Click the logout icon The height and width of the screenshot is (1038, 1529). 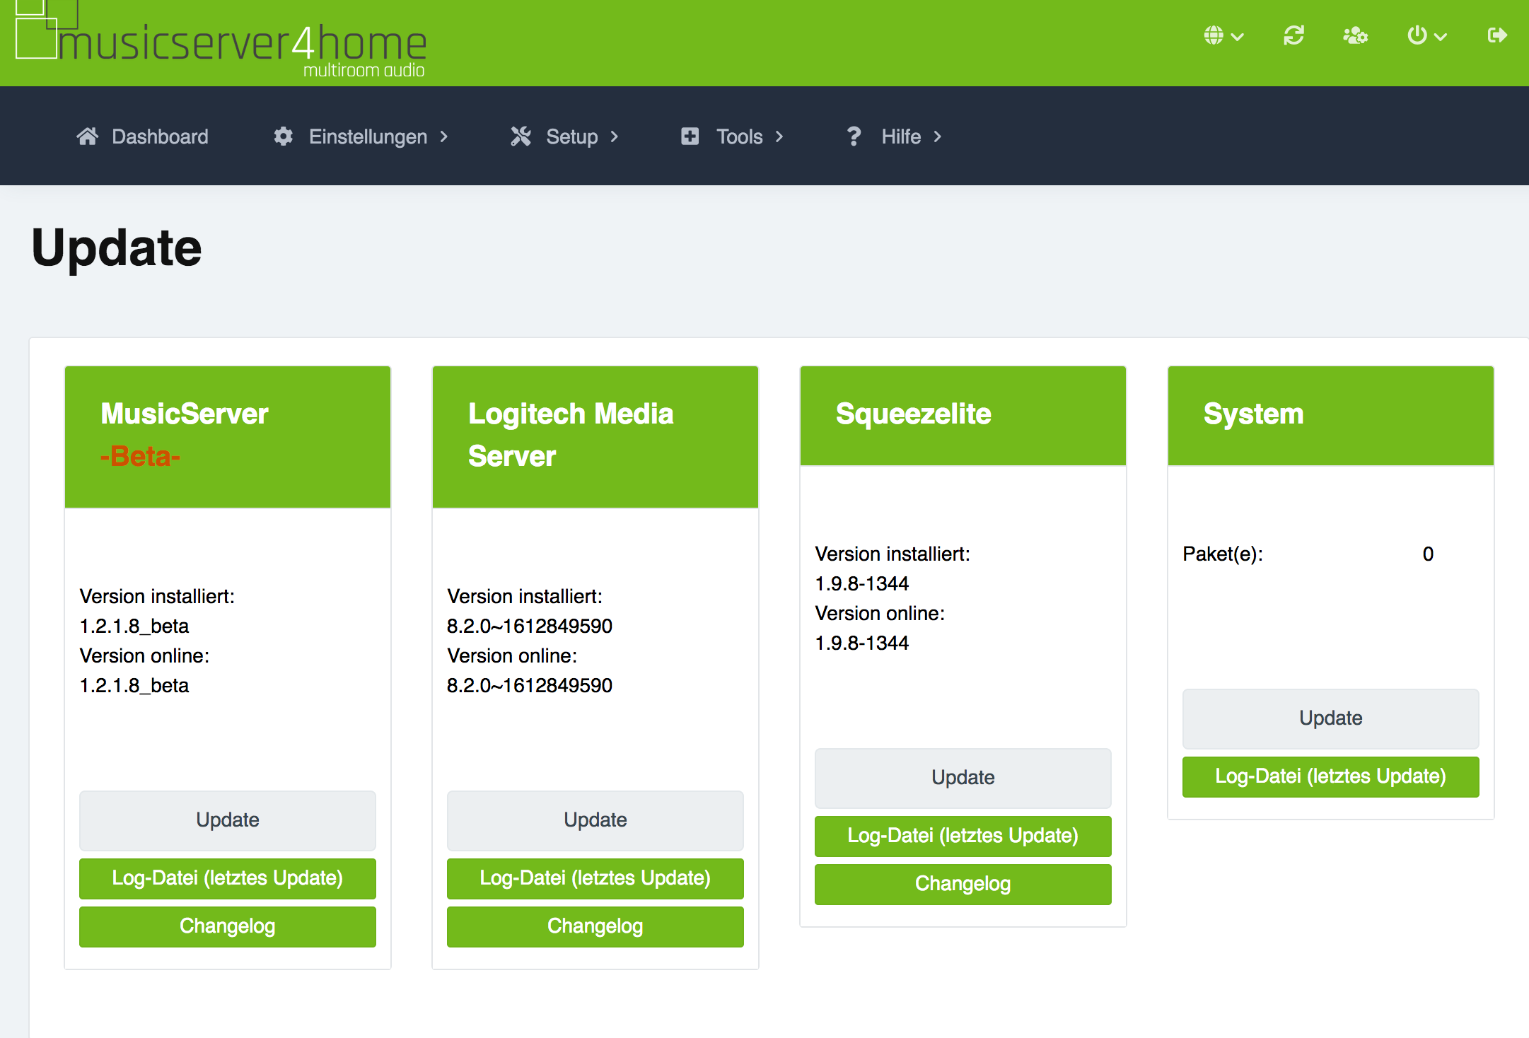[1496, 35]
